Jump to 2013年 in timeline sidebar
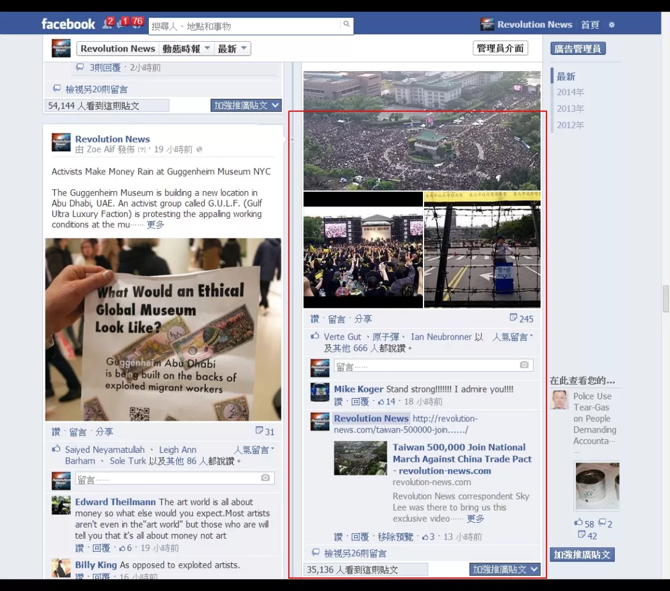 570,109
